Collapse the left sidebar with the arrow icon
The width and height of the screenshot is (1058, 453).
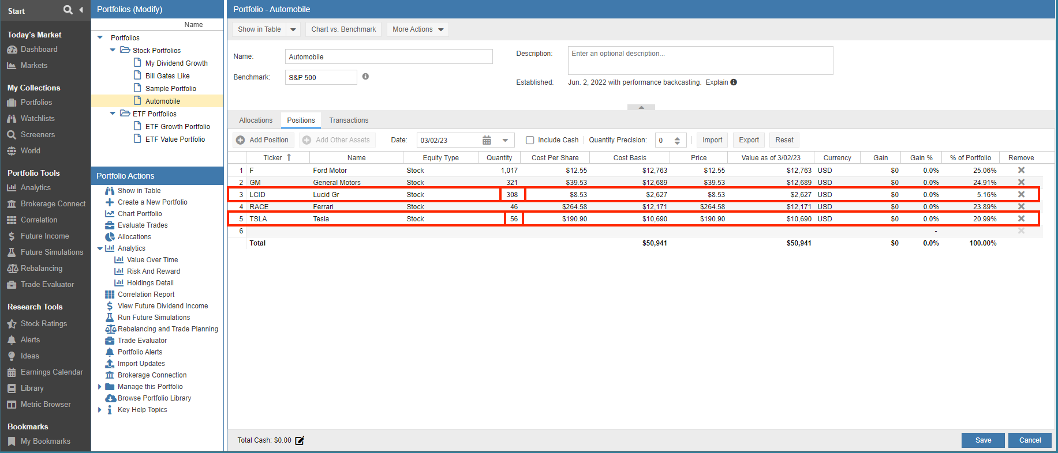[81, 10]
